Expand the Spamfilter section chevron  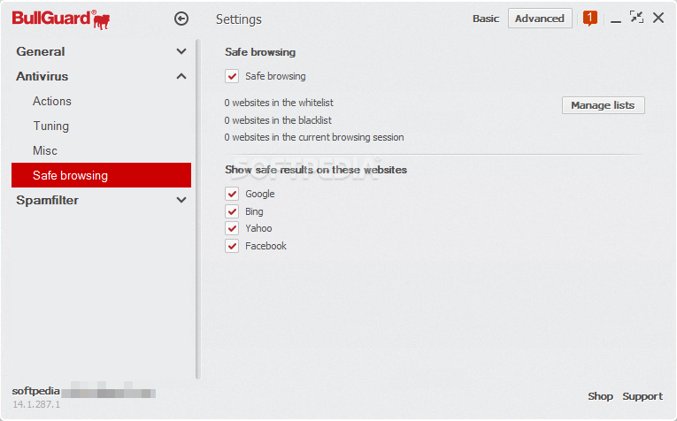pos(181,200)
